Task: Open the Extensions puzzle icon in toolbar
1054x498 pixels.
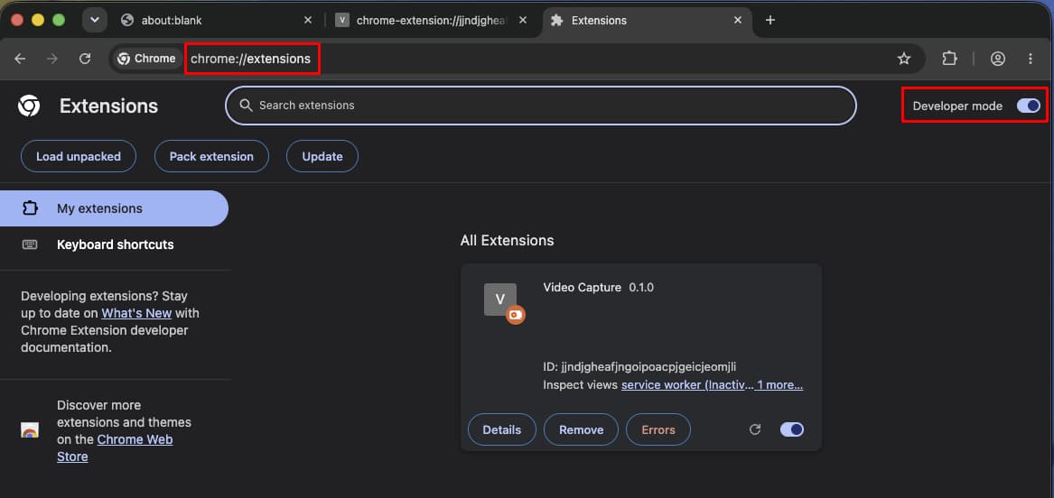Action: tap(949, 59)
